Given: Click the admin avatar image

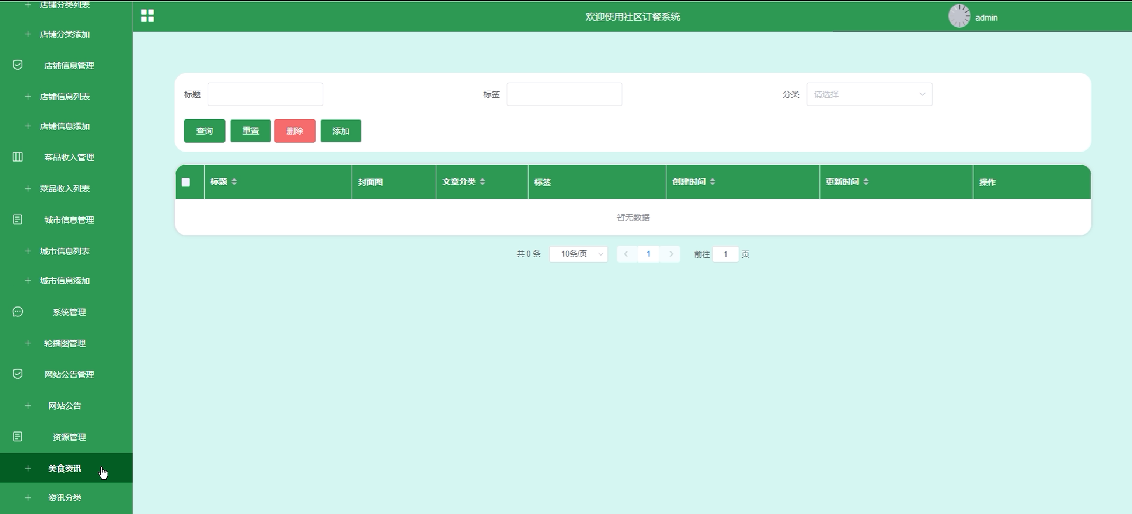Looking at the screenshot, I should pyautogui.click(x=959, y=16).
